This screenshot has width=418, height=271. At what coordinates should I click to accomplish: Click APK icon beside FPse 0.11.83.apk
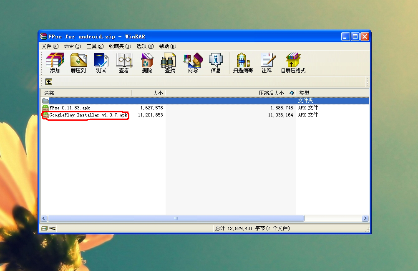click(x=45, y=108)
